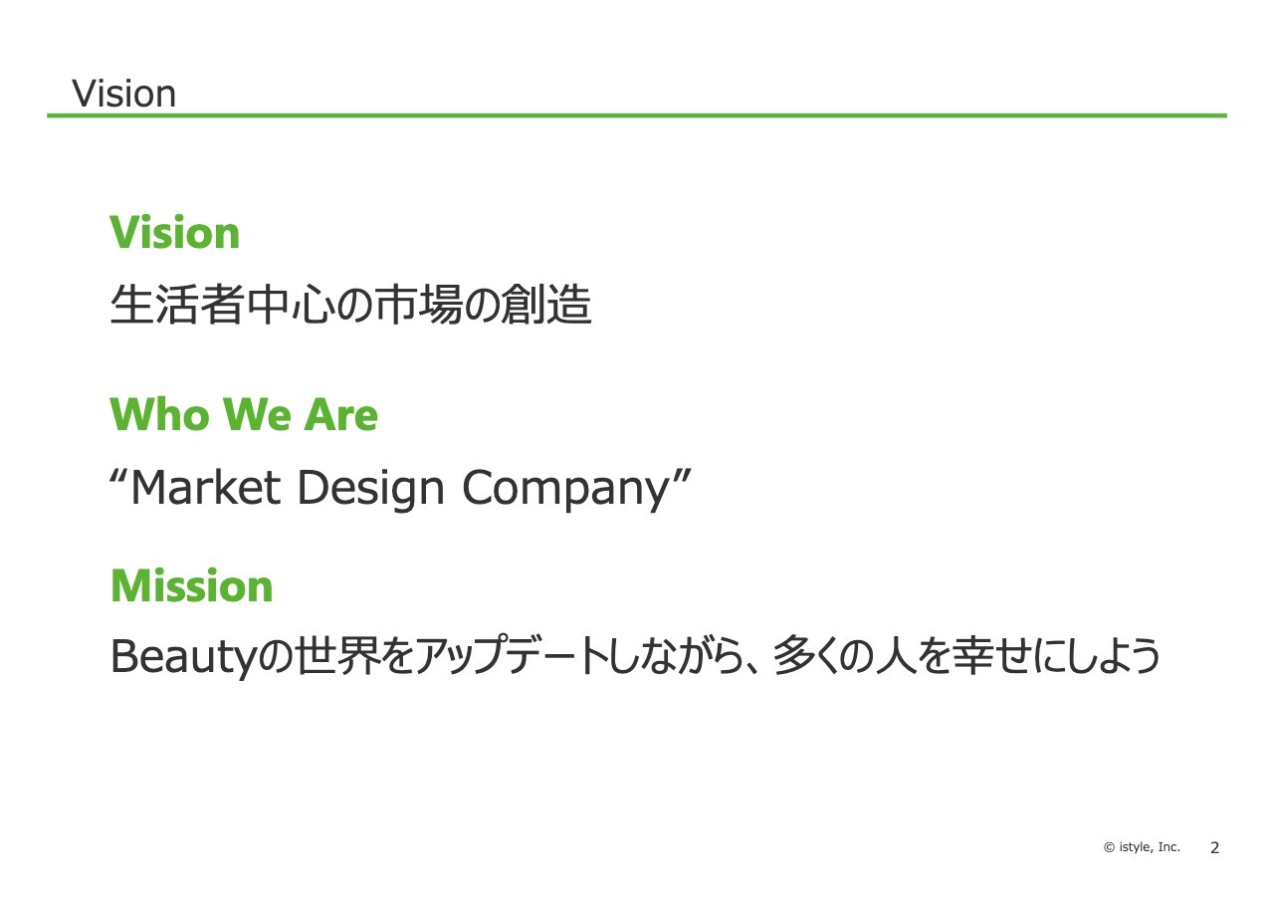Select the 'Who We Are' heading
Viewport: 1274px width, 900px height.
[x=244, y=415]
